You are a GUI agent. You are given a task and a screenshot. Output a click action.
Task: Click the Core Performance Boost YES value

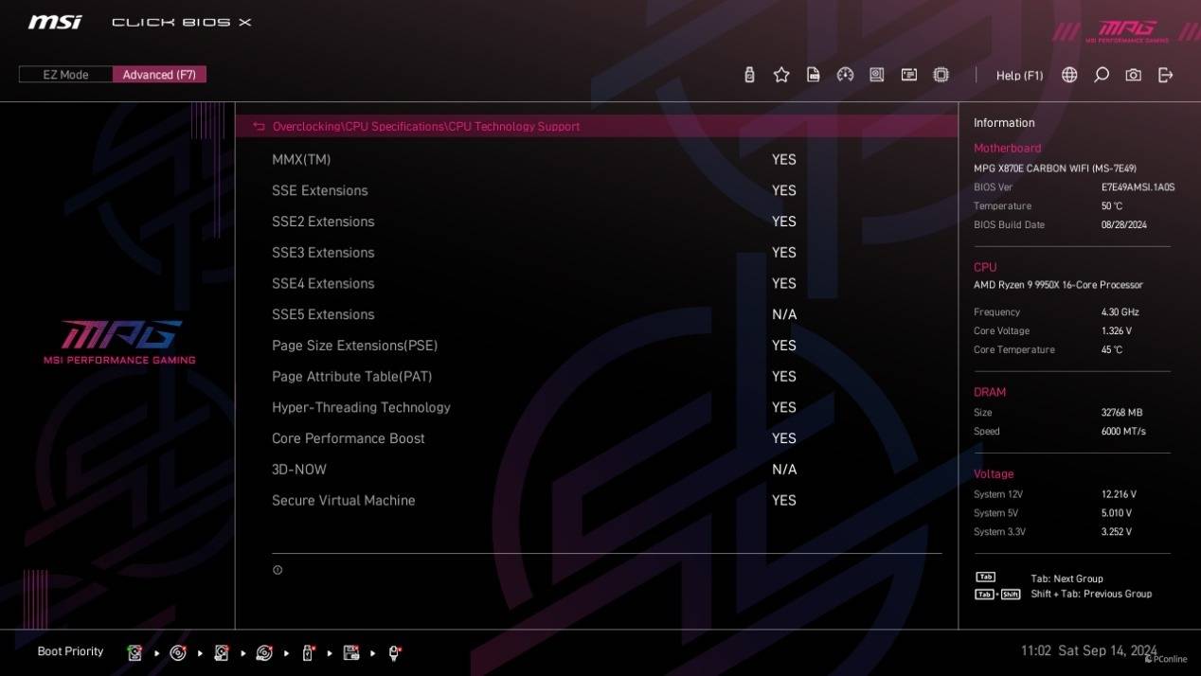784,438
